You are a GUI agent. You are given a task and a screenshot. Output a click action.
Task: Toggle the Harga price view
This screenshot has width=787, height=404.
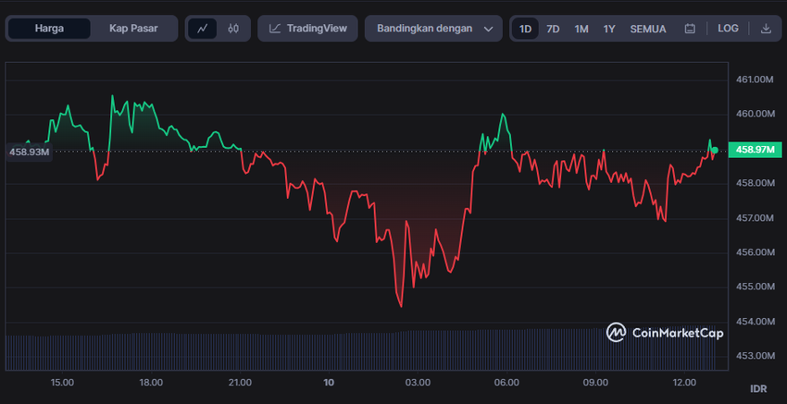(50, 29)
